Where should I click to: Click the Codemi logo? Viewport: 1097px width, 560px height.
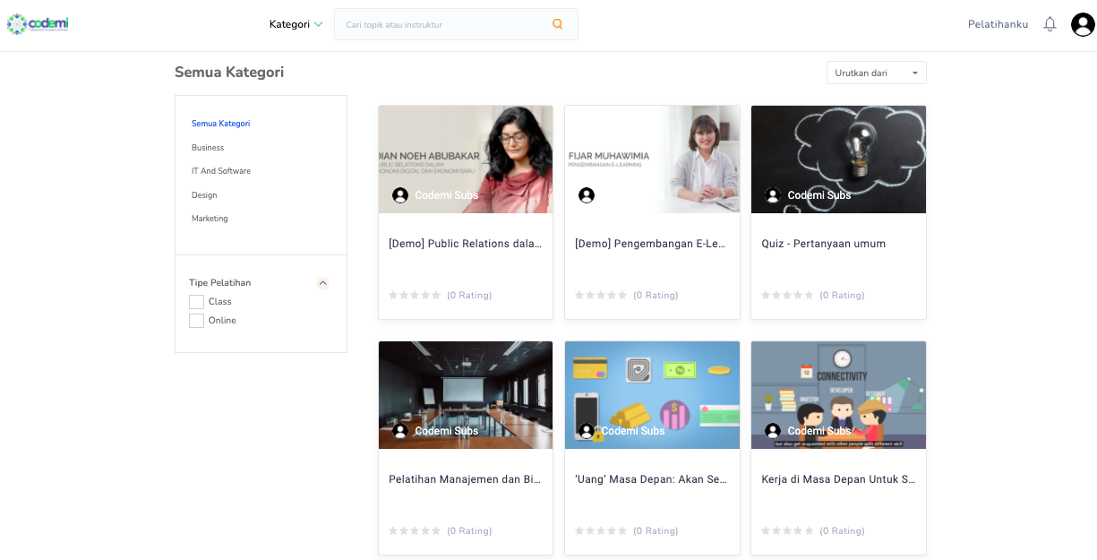tap(38, 24)
